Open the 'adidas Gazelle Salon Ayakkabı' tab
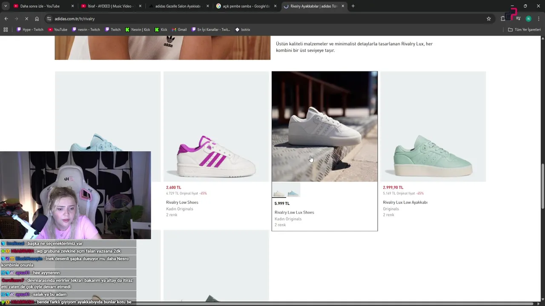Image resolution: width=545 pixels, height=306 pixels. [x=178, y=6]
